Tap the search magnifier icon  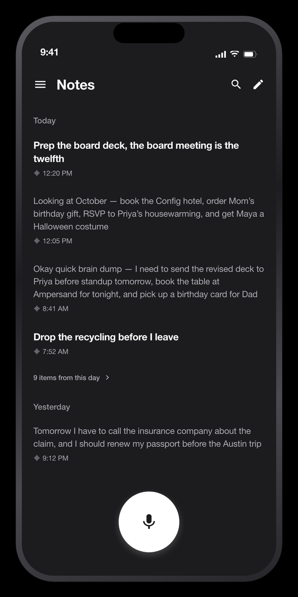(x=236, y=85)
